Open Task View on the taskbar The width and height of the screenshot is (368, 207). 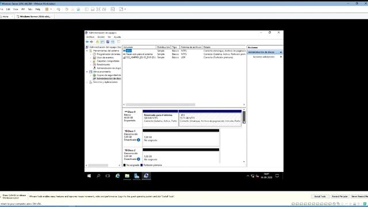click(108, 176)
